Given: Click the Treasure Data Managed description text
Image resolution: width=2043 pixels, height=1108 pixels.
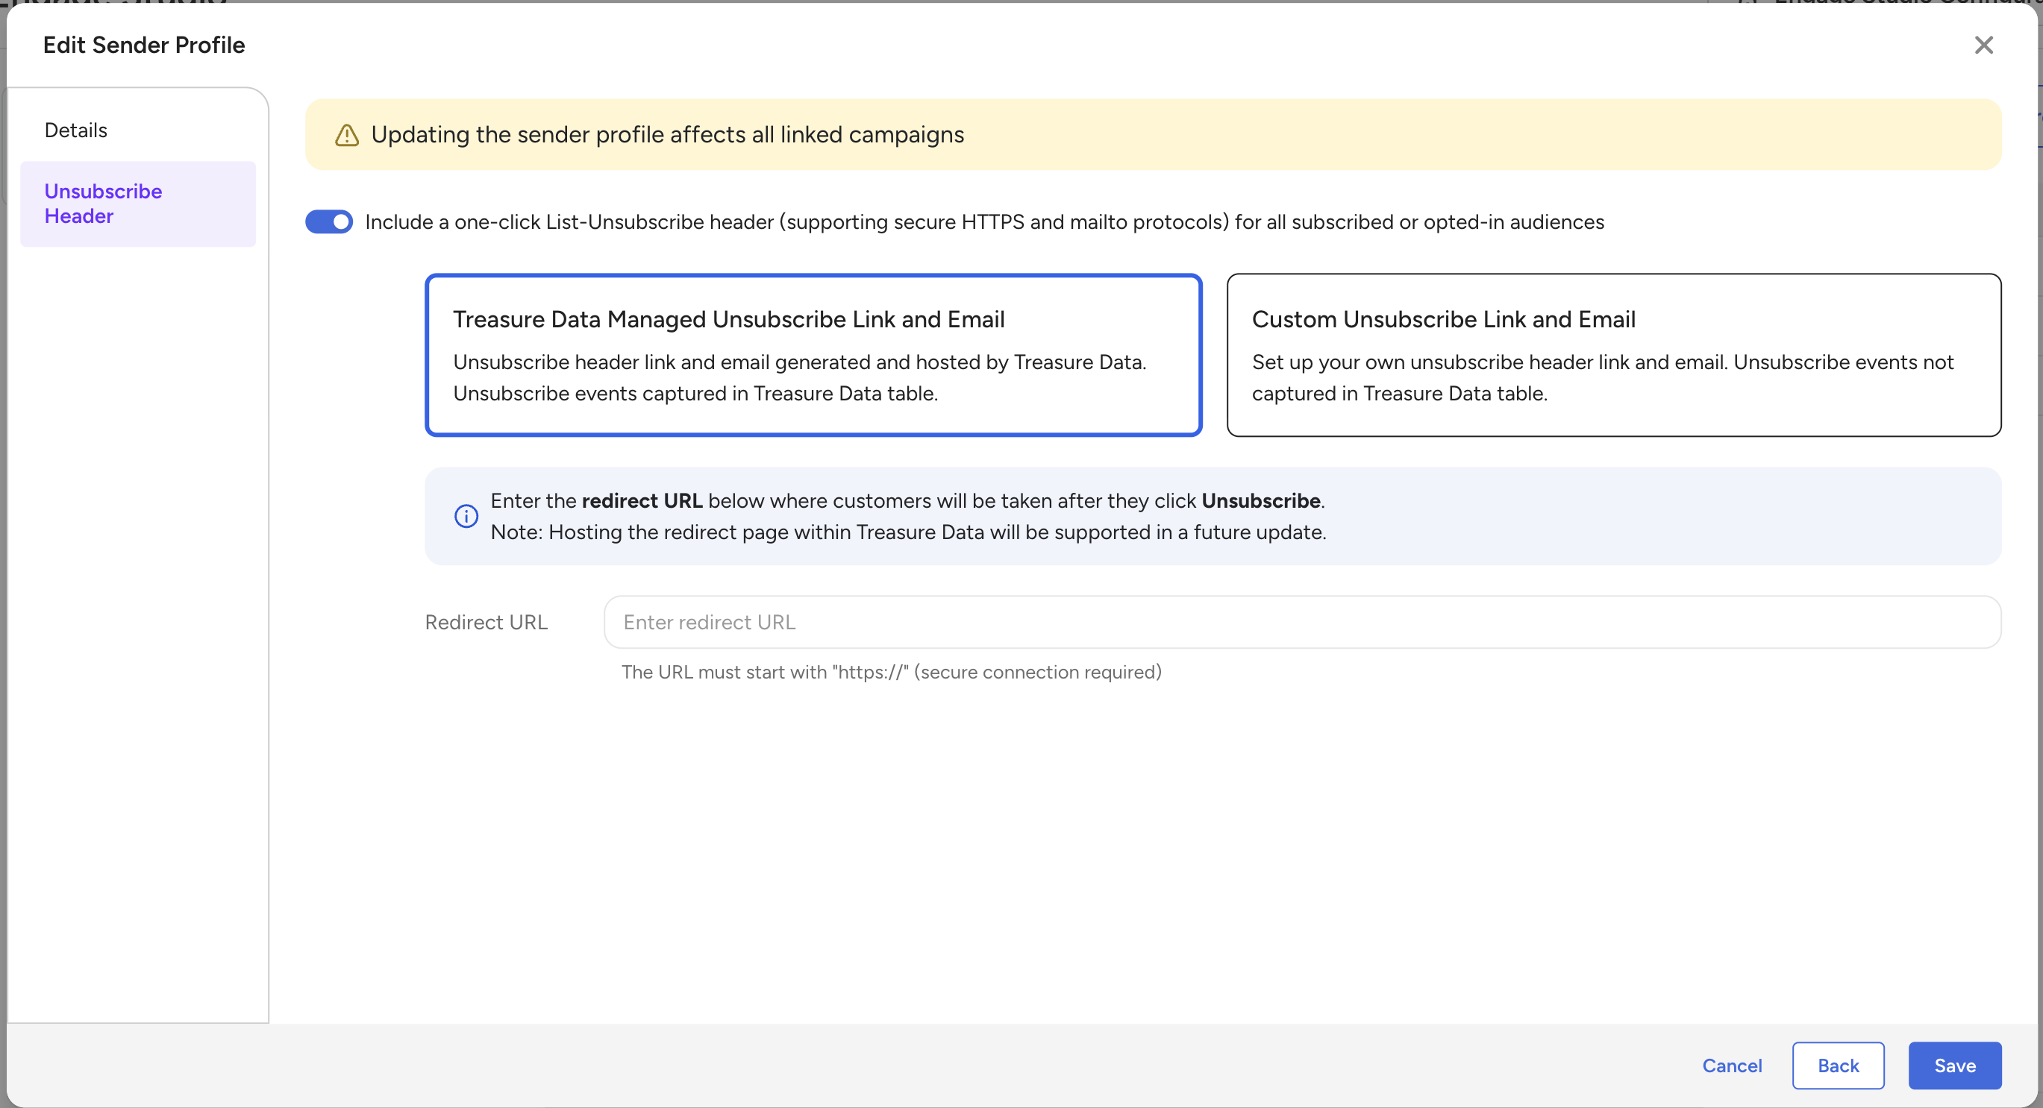Looking at the screenshot, I should (x=799, y=377).
